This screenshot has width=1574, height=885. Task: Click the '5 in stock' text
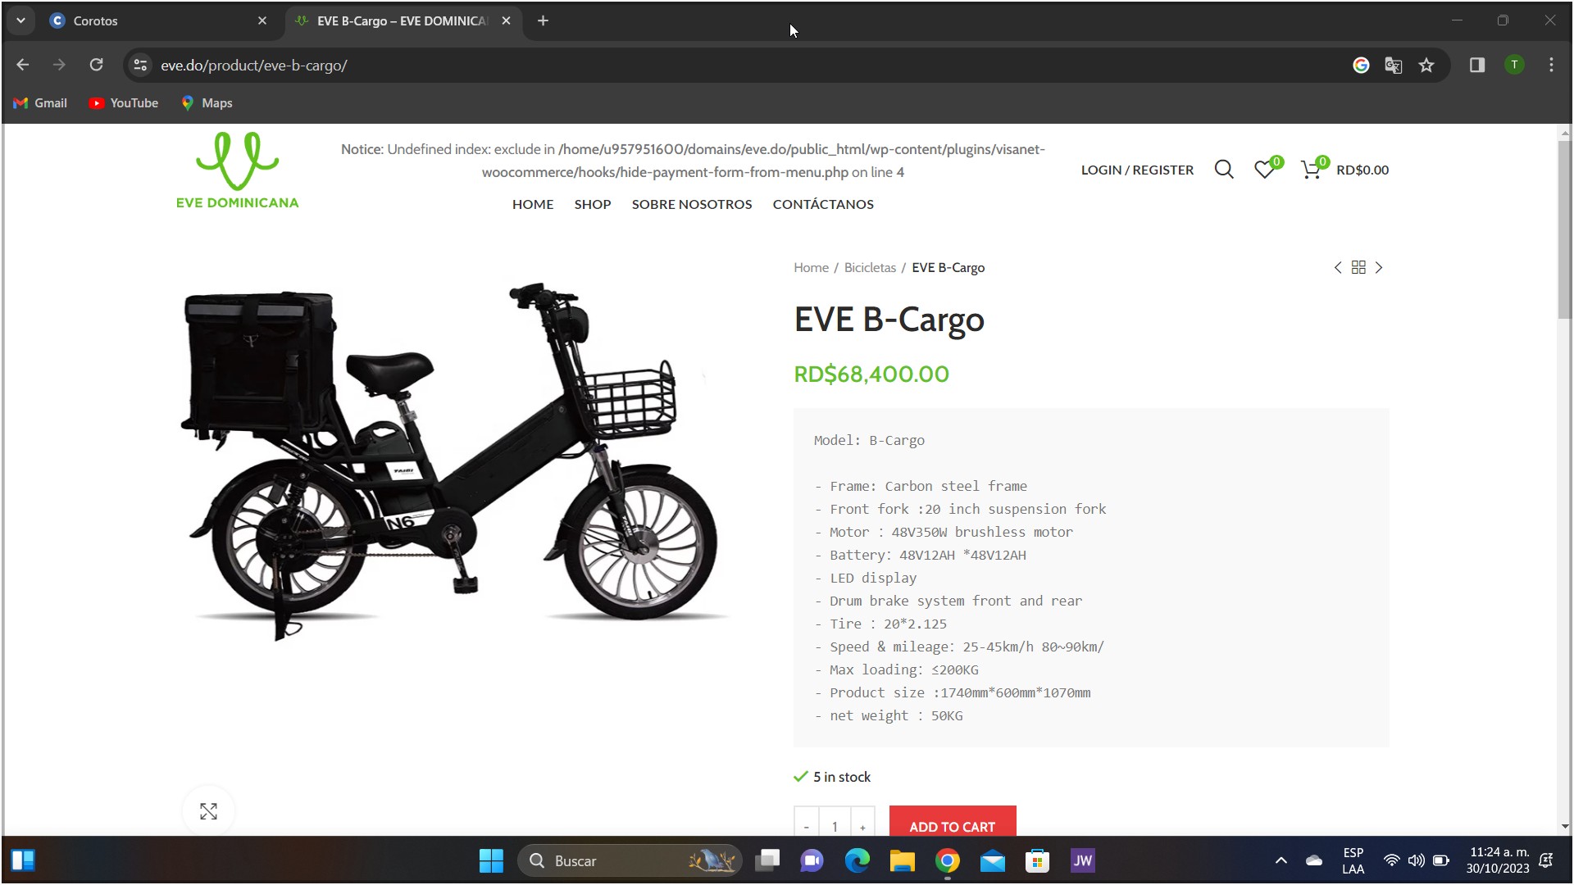(842, 777)
